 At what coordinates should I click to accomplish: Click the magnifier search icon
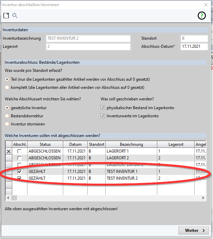[15, 16]
